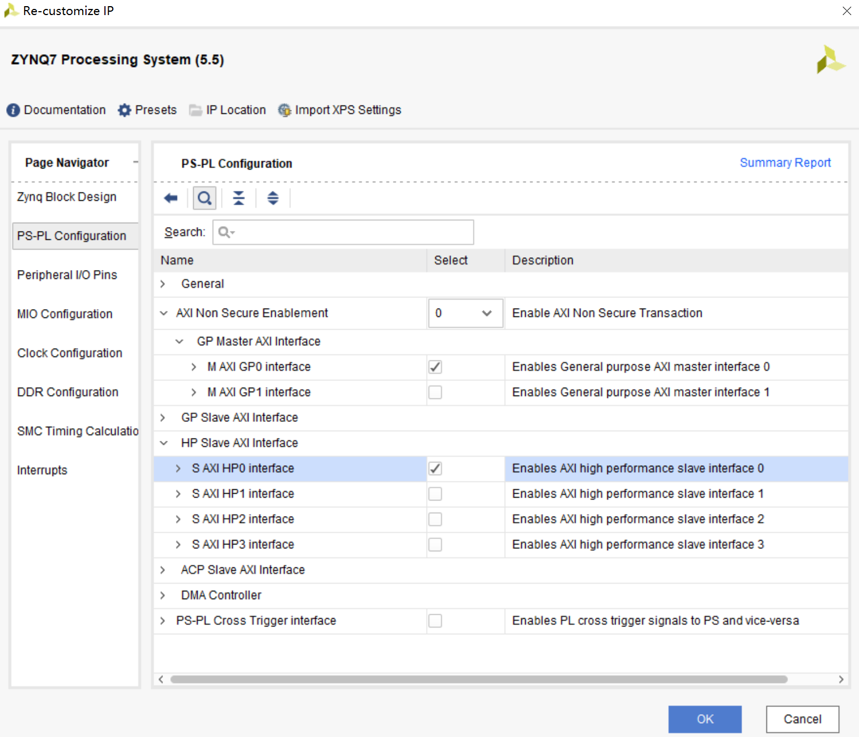This screenshot has width=859, height=737.
Task: Click the Name column header
Action: 290,260
